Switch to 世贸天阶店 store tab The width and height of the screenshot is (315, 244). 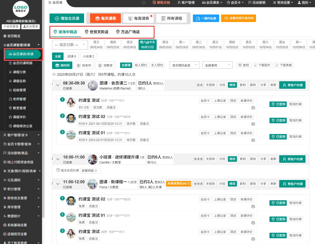pos(97,32)
